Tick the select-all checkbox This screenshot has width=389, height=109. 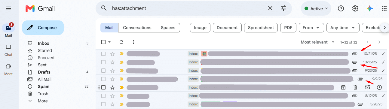[x=103, y=42]
